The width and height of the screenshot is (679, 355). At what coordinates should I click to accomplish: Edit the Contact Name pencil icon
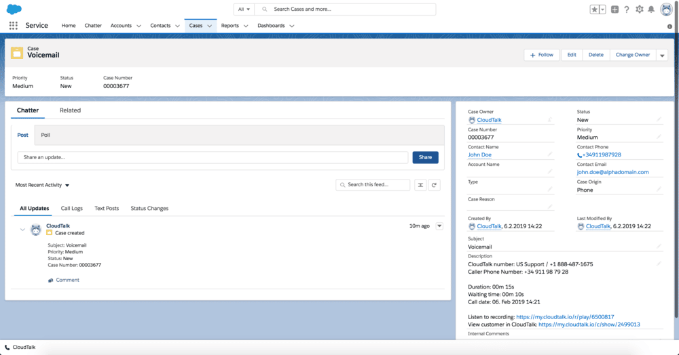tap(550, 154)
